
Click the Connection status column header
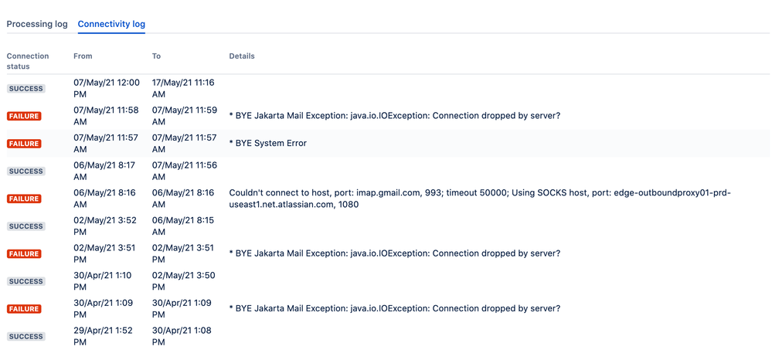click(x=28, y=61)
